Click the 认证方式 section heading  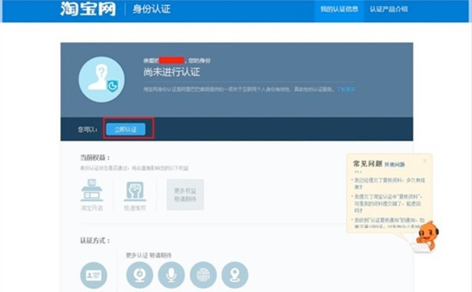tap(95, 241)
